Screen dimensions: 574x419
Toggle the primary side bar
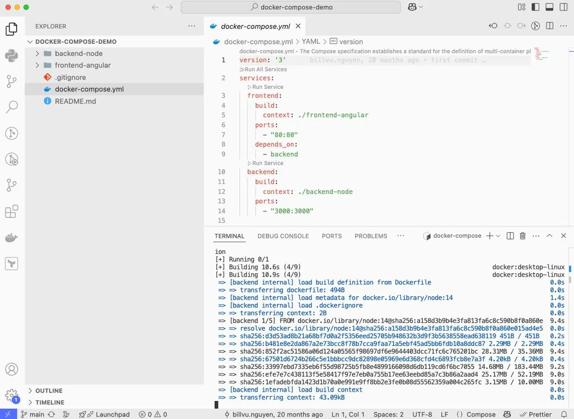tap(536, 7)
